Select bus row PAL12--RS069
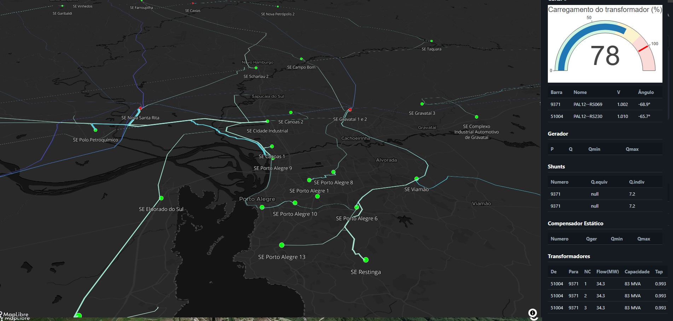This screenshot has height=321, width=673. click(605, 104)
